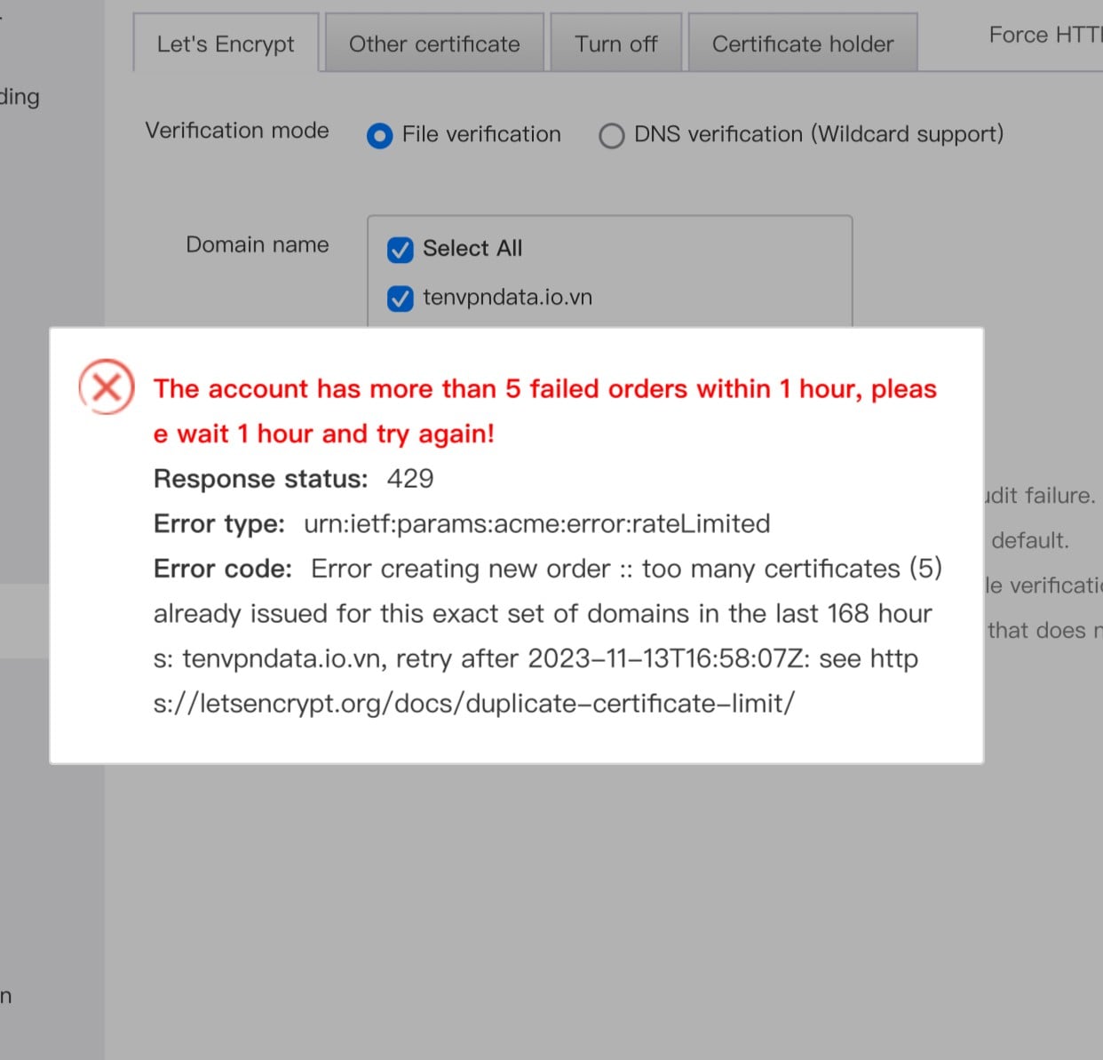The width and height of the screenshot is (1103, 1060).
Task: Switch to the Let's Encrypt tab
Action: pyautogui.click(x=226, y=44)
